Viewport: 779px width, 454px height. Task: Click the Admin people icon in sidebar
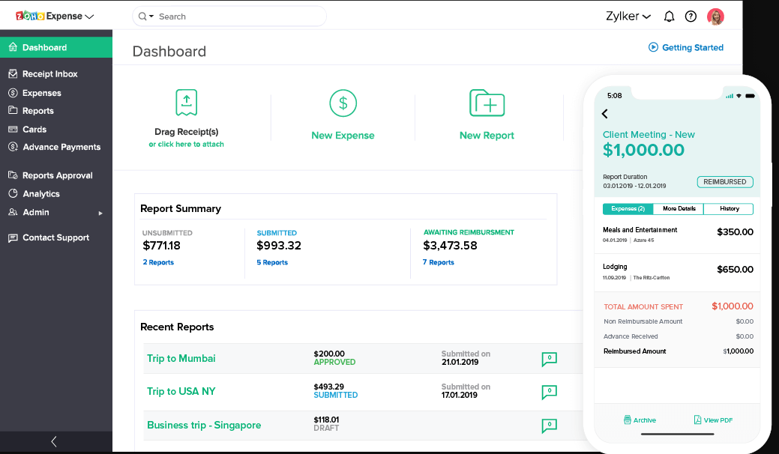(13, 212)
